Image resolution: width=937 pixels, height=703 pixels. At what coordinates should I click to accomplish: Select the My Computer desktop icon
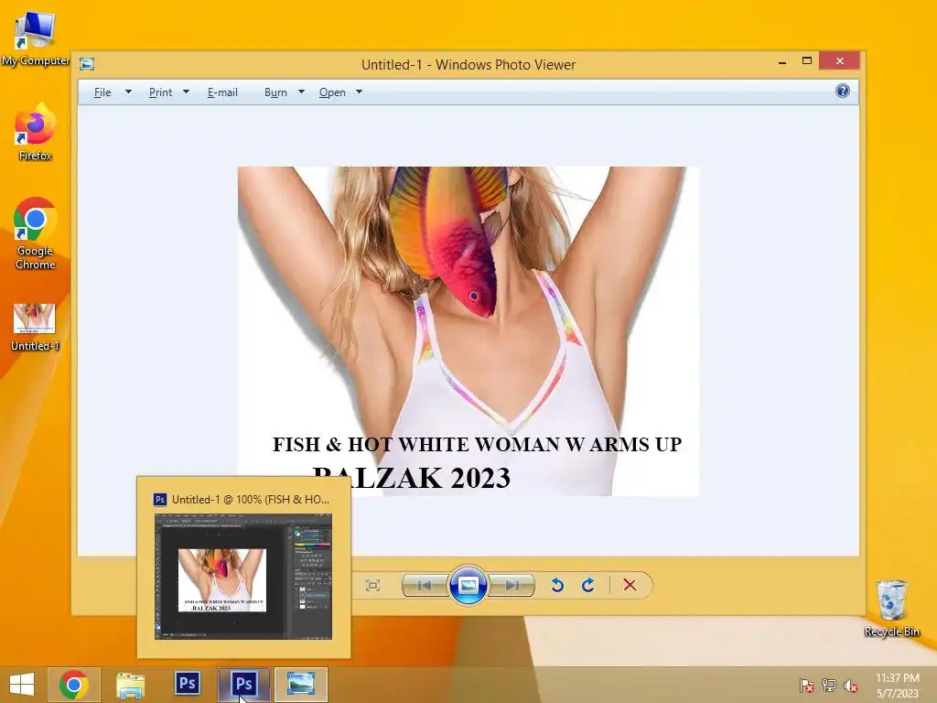tap(36, 38)
